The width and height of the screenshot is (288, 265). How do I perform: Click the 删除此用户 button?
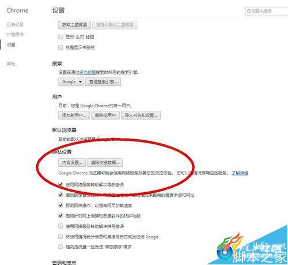(105, 115)
